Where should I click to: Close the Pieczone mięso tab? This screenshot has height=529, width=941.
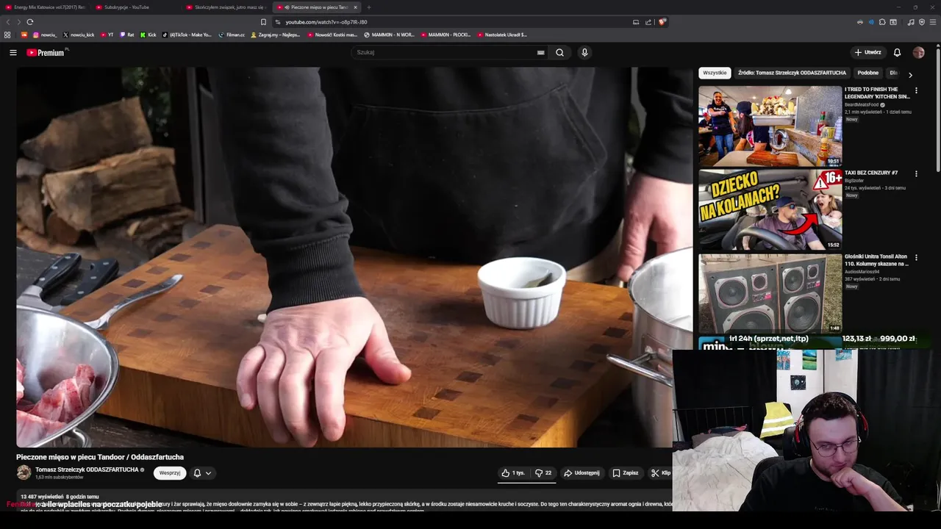355,7
